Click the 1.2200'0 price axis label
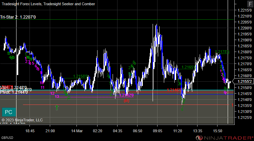The width and height of the screenshot is (254, 141). pyautogui.click(x=245, y=28)
